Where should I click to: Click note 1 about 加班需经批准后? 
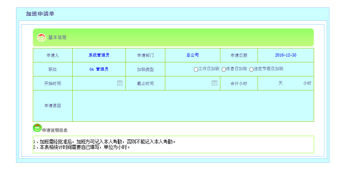tap(104, 142)
